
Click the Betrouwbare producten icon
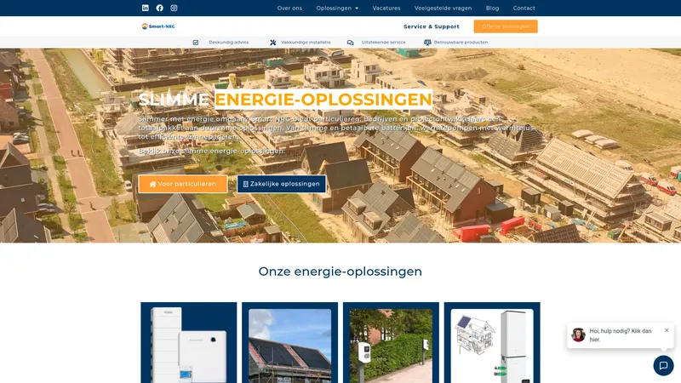[427, 43]
